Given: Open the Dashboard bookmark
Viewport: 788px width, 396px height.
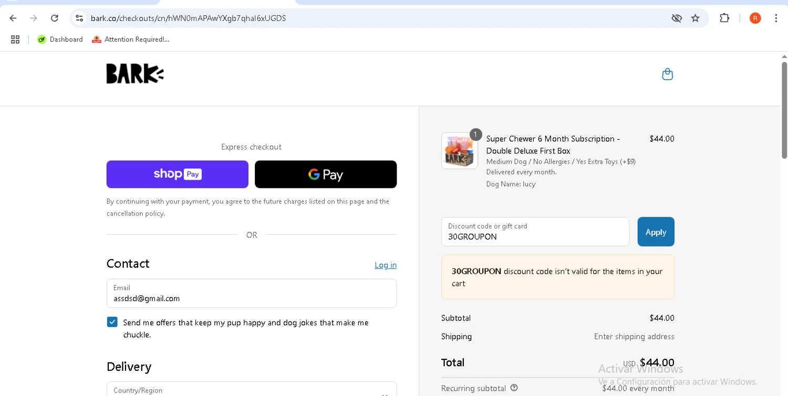Looking at the screenshot, I should point(60,39).
